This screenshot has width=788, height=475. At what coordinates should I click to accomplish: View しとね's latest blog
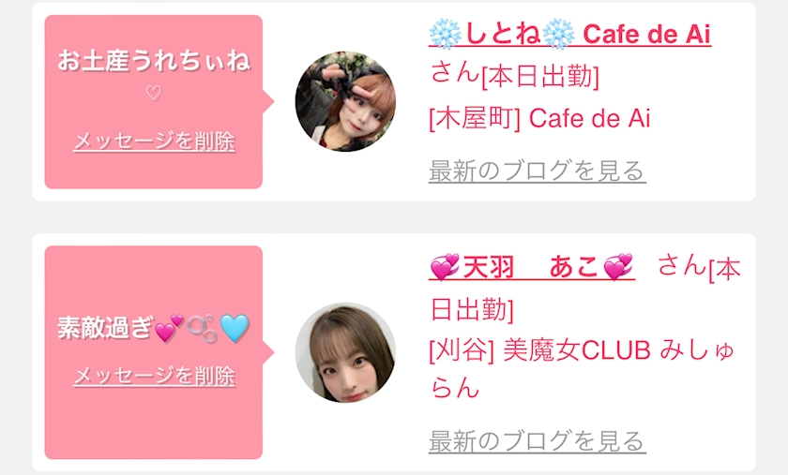[x=538, y=171]
